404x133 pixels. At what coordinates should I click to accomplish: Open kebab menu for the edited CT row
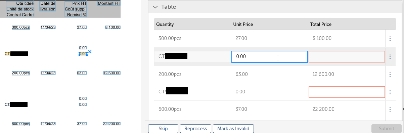(x=390, y=57)
